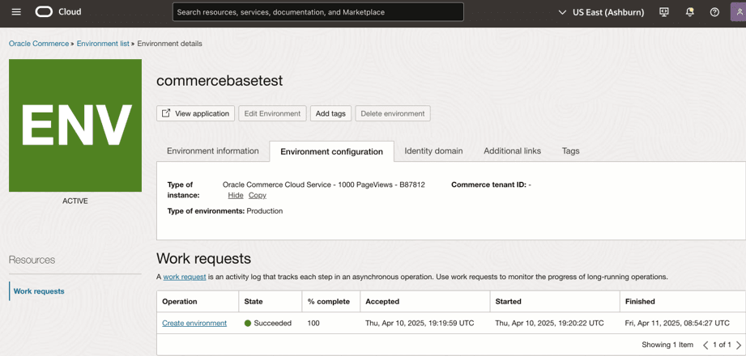Open the Cloud Shell developer tools icon
The height and width of the screenshot is (356, 746).
[x=664, y=12]
